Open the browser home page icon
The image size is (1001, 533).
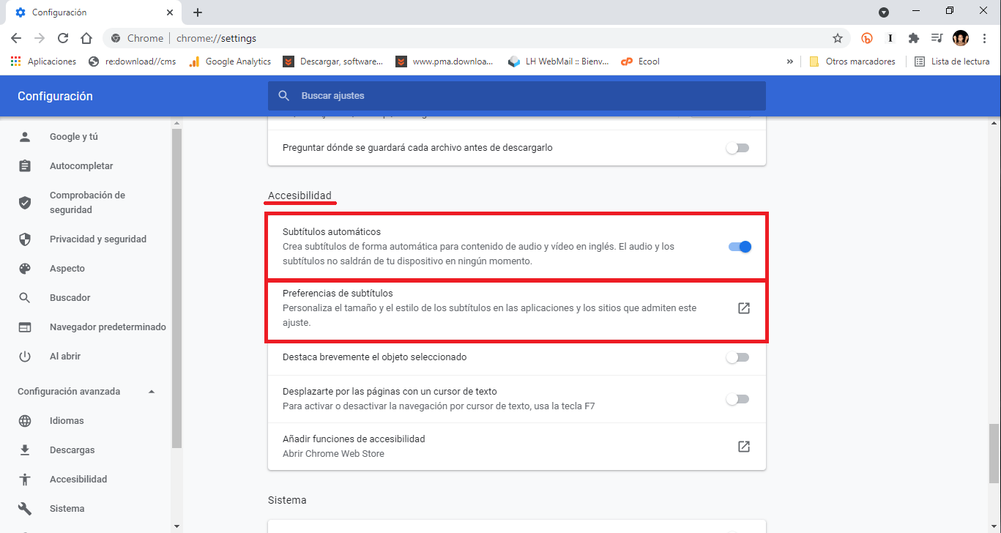pyautogui.click(x=86, y=38)
